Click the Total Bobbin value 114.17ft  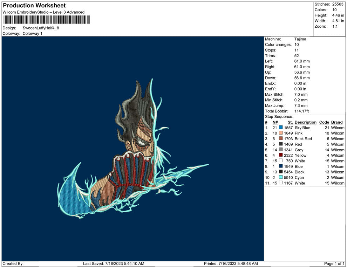pyautogui.click(x=301, y=111)
